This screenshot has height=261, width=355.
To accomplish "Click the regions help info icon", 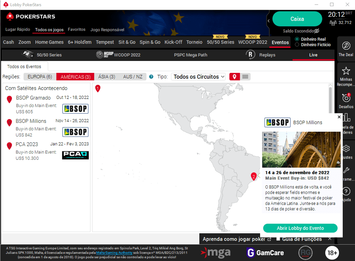I will coord(151,77).
